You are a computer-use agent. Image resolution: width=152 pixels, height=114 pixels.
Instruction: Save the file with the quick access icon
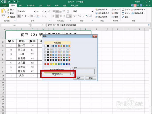[x=5, y=2]
